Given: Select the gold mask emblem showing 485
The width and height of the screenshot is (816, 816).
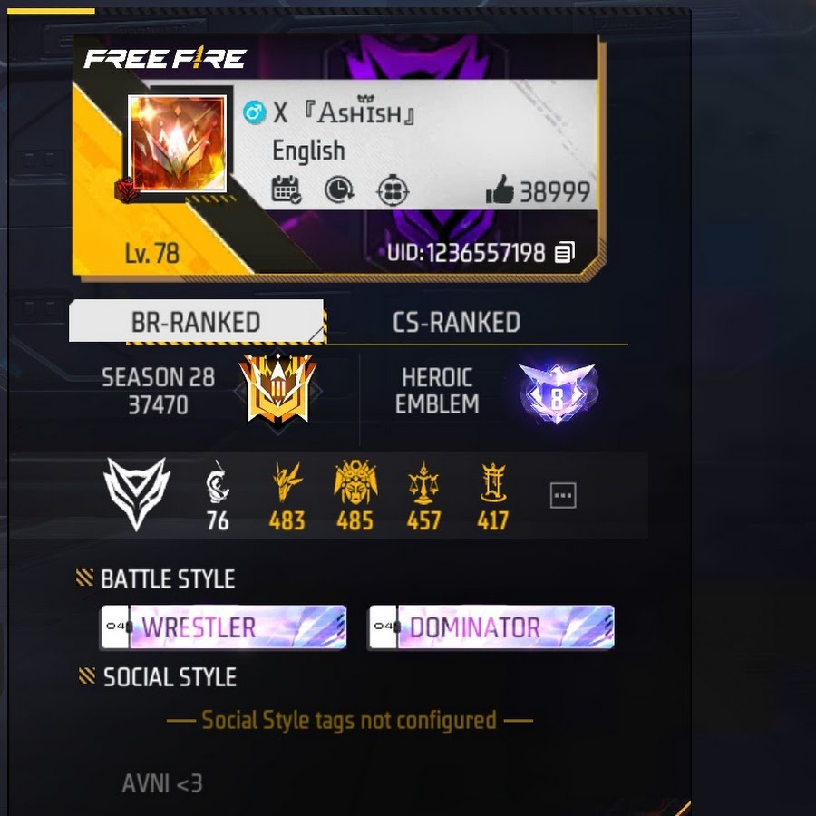Looking at the screenshot, I should (x=355, y=494).
